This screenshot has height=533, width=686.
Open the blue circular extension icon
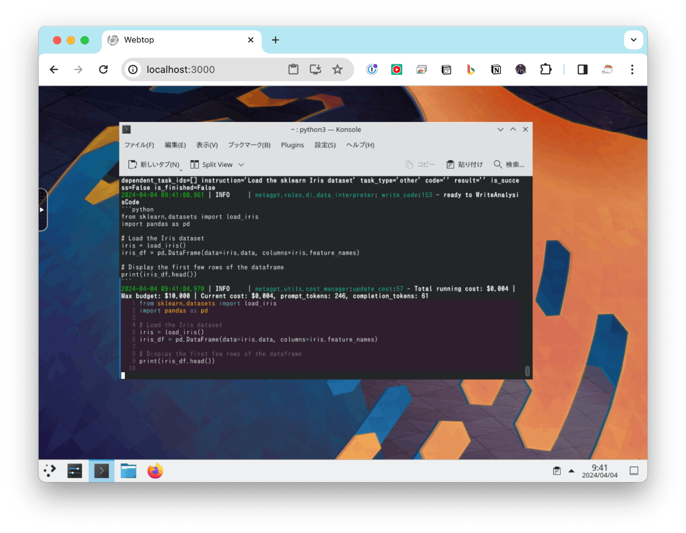(372, 70)
